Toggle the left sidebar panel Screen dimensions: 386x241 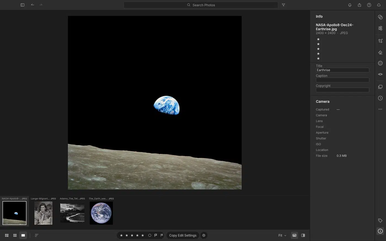22,5
